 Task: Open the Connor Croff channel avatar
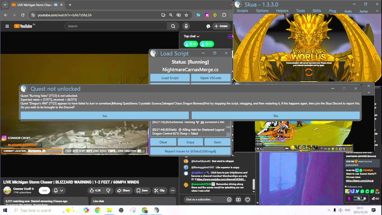pyautogui.click(x=7, y=190)
